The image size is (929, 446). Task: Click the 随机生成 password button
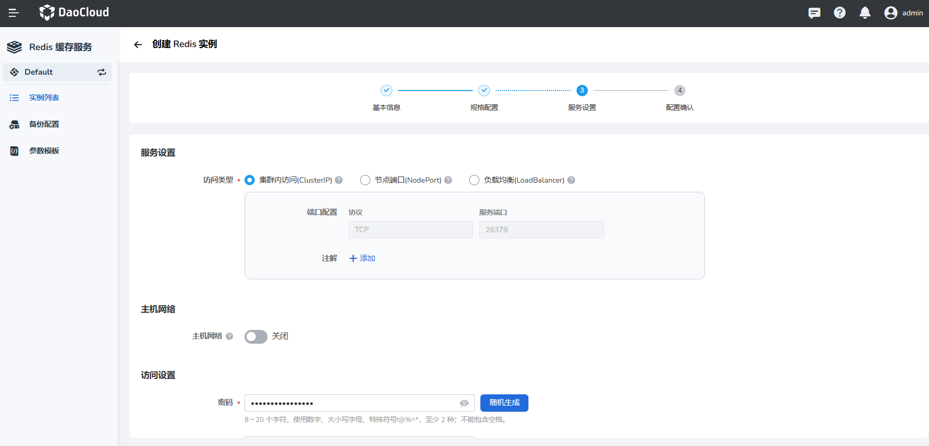point(504,403)
